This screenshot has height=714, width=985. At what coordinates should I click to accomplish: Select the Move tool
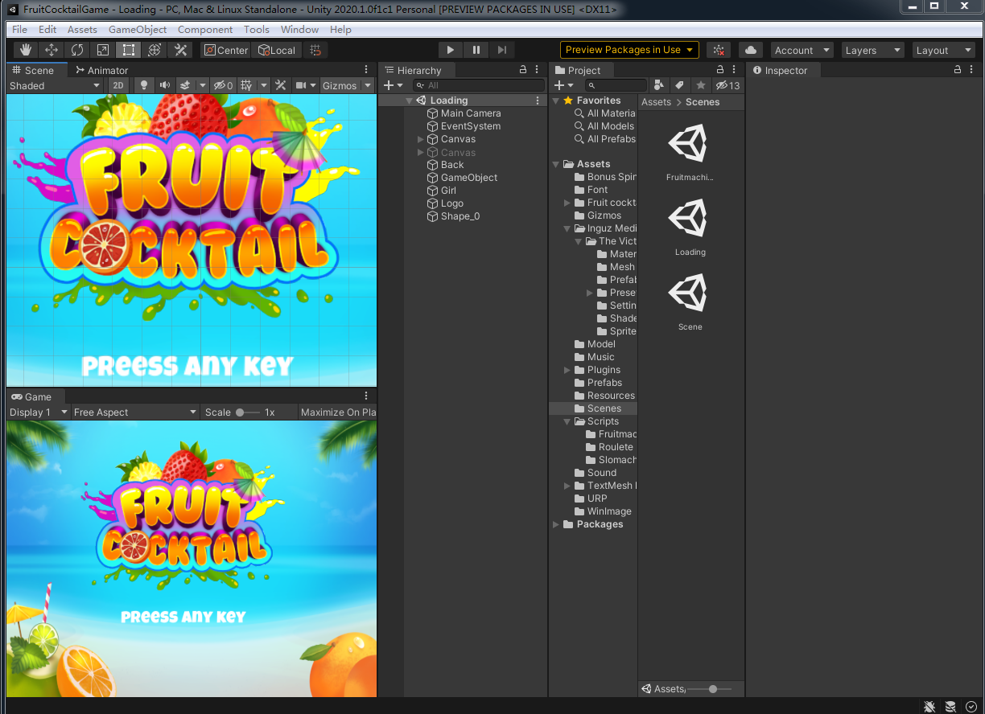pos(51,50)
